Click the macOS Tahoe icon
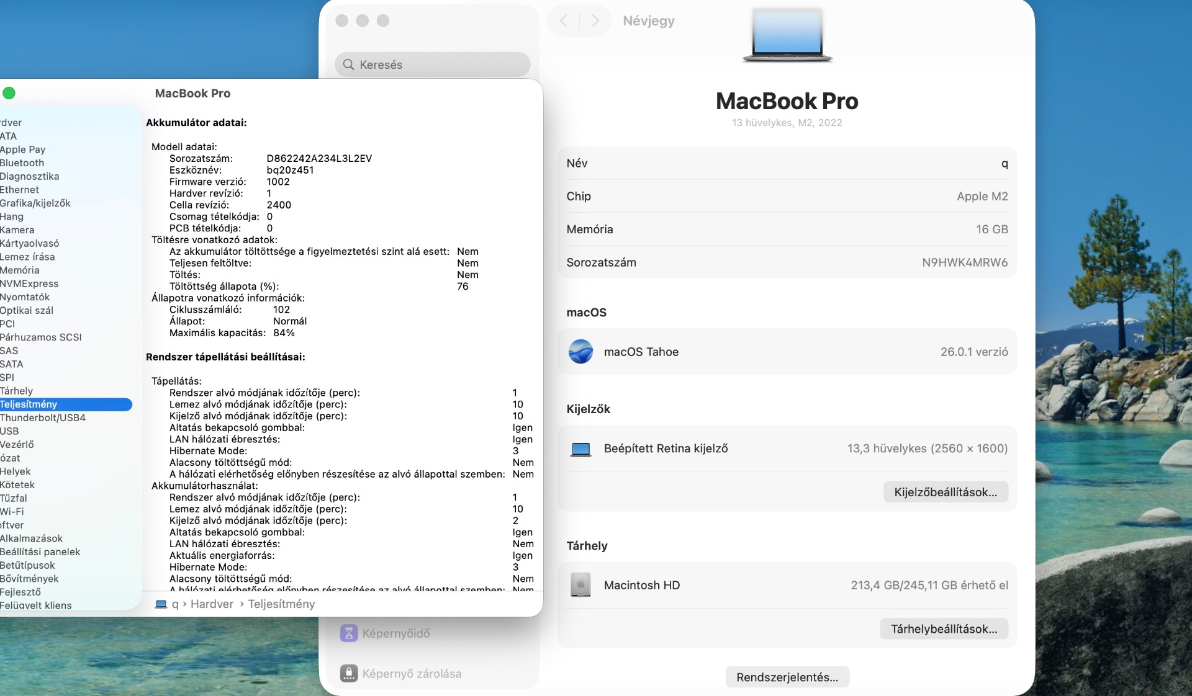Image resolution: width=1192 pixels, height=696 pixels. click(580, 352)
